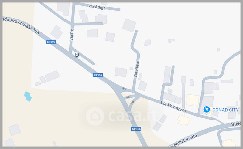
Task: Select the CONAD CITY shopping cart pin
Action: (207, 110)
